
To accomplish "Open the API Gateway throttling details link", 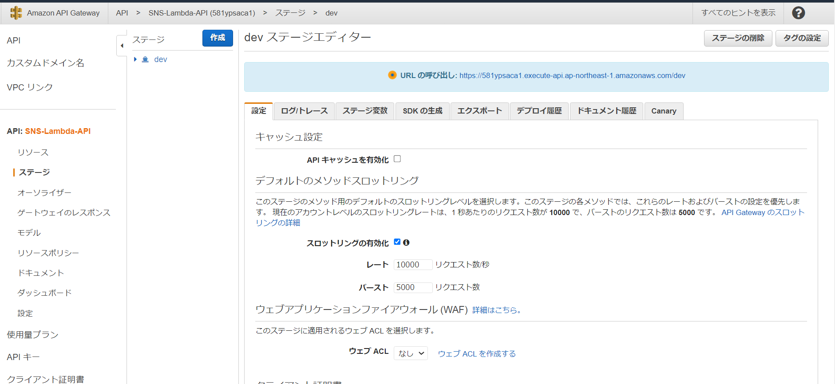I will point(763,212).
